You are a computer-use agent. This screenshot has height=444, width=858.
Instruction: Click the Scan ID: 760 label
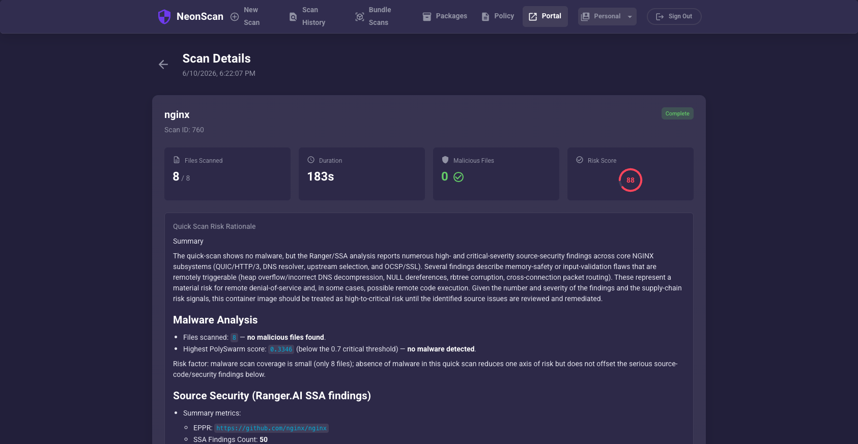tap(184, 130)
